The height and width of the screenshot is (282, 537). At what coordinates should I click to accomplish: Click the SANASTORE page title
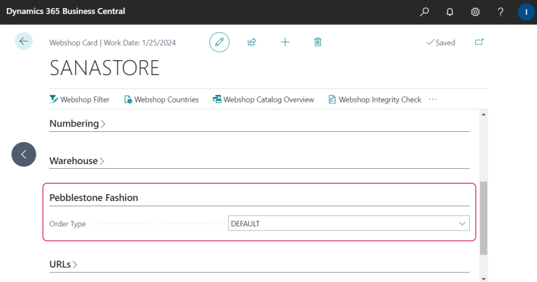(x=104, y=68)
